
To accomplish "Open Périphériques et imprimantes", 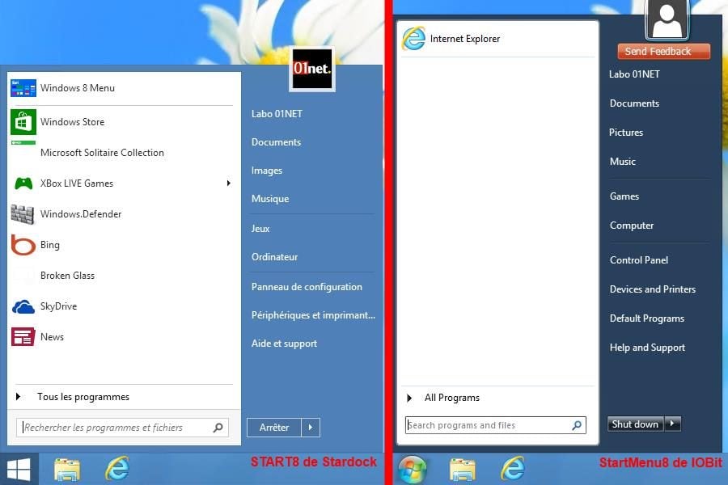I will coord(313,315).
